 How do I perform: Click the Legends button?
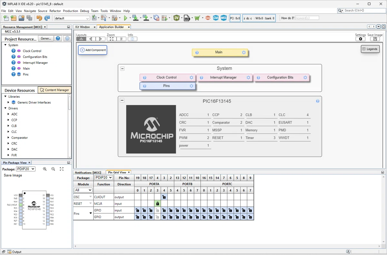370,49
